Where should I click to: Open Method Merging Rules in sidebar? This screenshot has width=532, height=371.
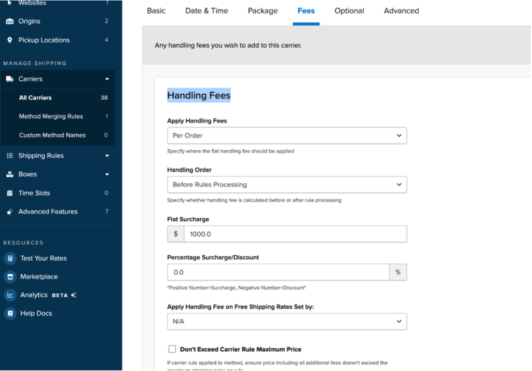(51, 117)
